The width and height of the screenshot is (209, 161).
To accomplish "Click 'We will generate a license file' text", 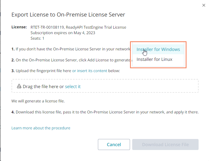I will (38, 101).
